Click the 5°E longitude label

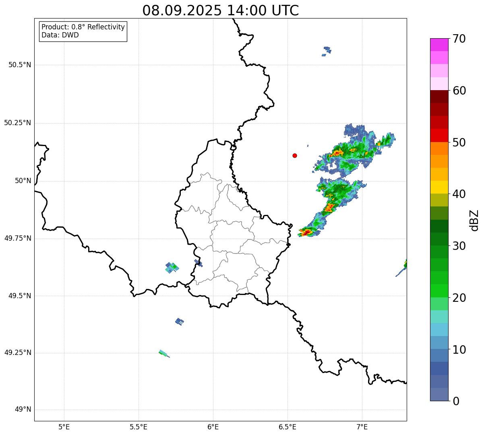coord(64,427)
